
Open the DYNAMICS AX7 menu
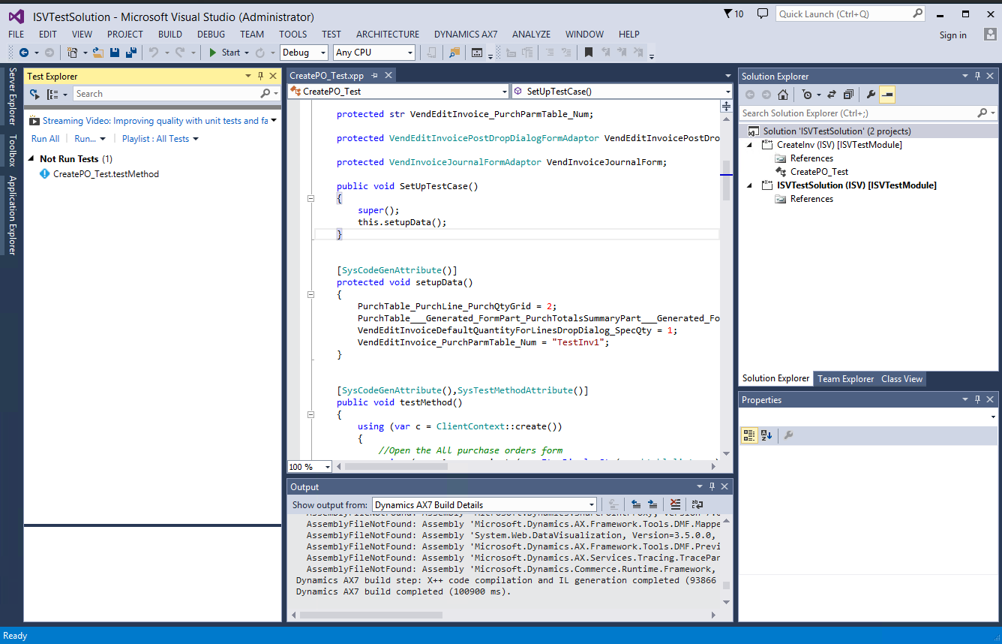point(466,35)
